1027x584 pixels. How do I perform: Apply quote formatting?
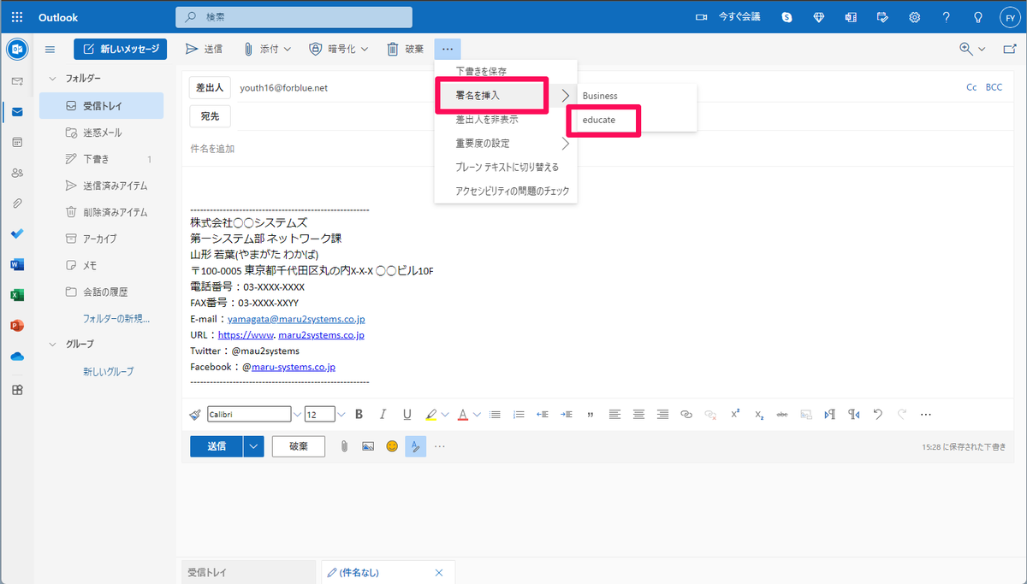(x=591, y=415)
